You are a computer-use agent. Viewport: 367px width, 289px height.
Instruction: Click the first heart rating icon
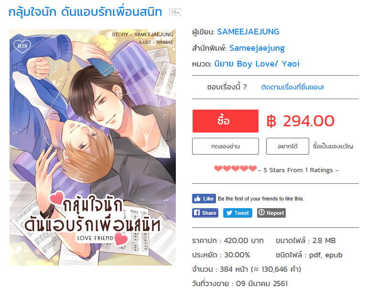218,168
